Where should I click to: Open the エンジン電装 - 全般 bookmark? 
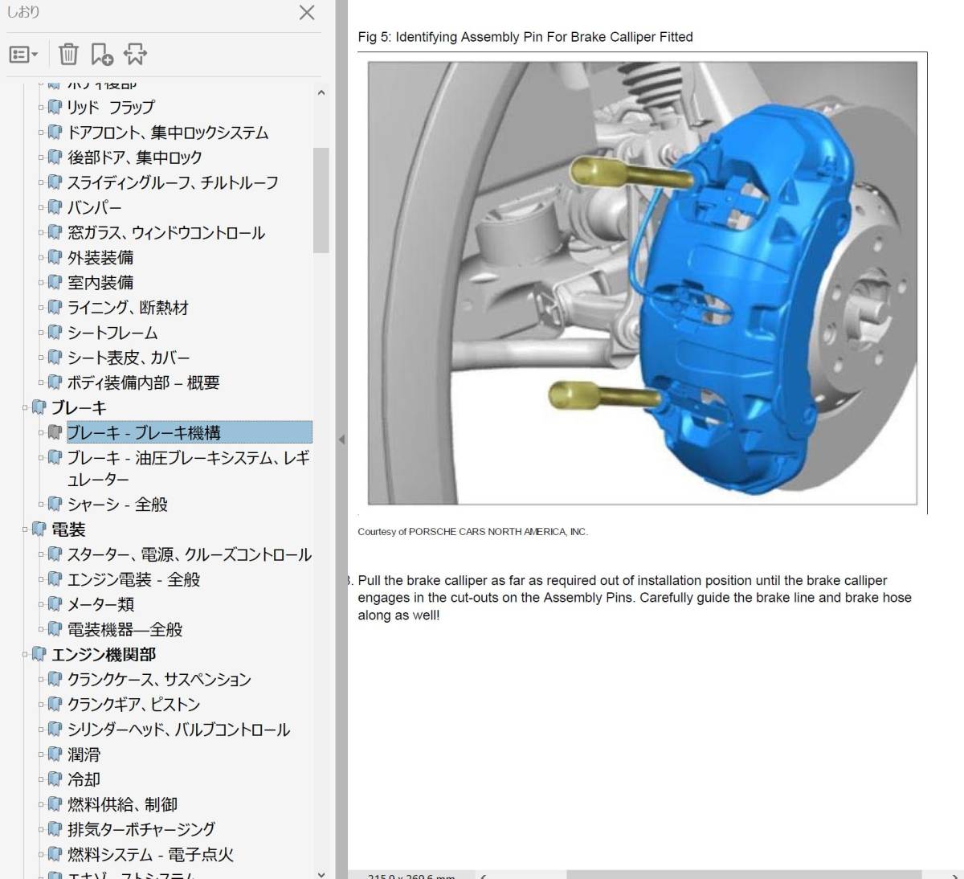click(133, 579)
